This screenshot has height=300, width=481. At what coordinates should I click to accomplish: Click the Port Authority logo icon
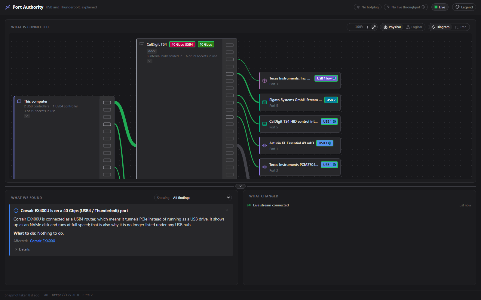8,7
